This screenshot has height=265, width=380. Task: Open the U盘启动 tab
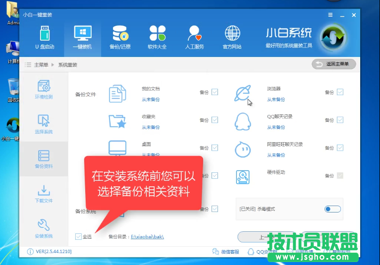click(x=45, y=38)
